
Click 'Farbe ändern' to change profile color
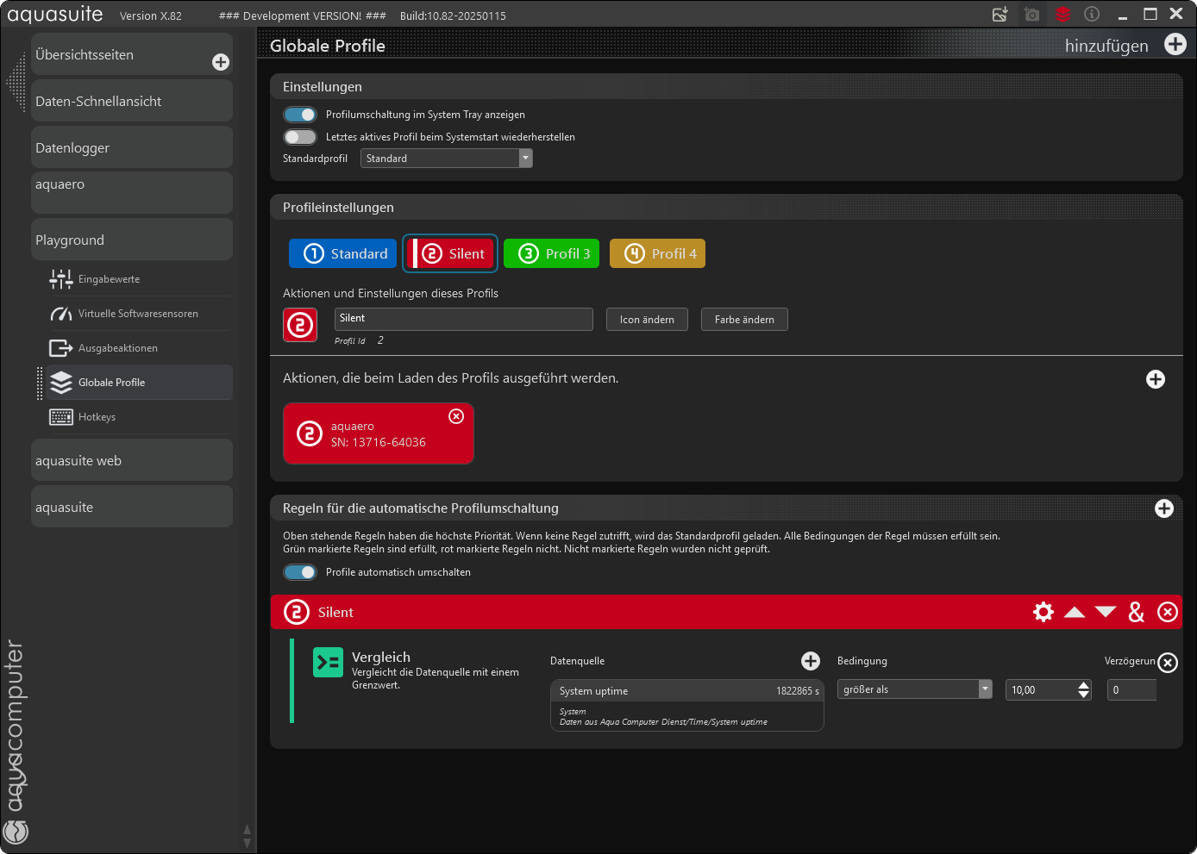click(744, 320)
